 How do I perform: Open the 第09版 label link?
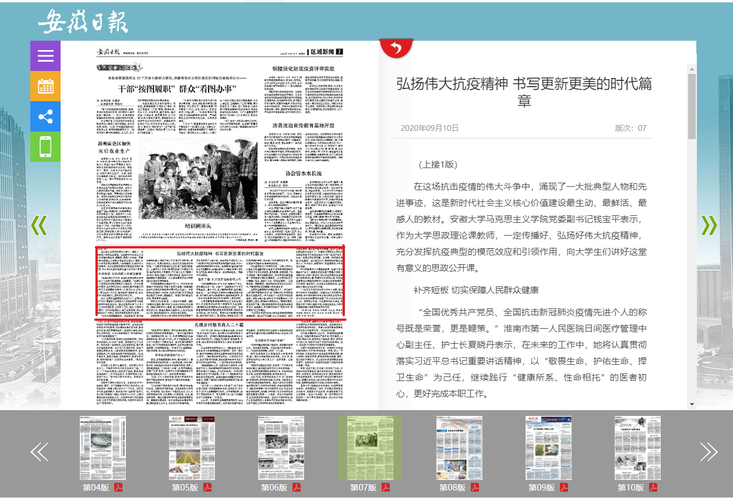(541, 488)
